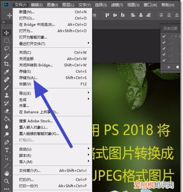Click the Photoshop Ps logo icon
This screenshot has width=183, height=192.
pos(6,5)
